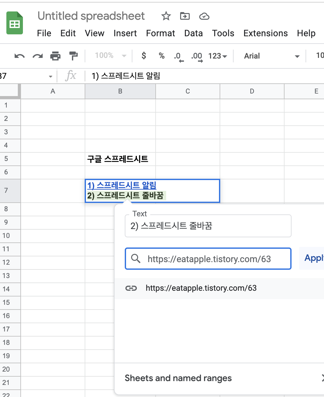
Task: Select column D header
Action: (252, 91)
